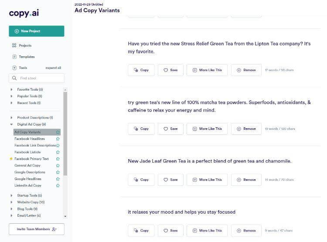Image resolution: width=327 pixels, height=242 pixels.
Task: Click the sidebar scrollbar thumb
Action: tap(65, 133)
